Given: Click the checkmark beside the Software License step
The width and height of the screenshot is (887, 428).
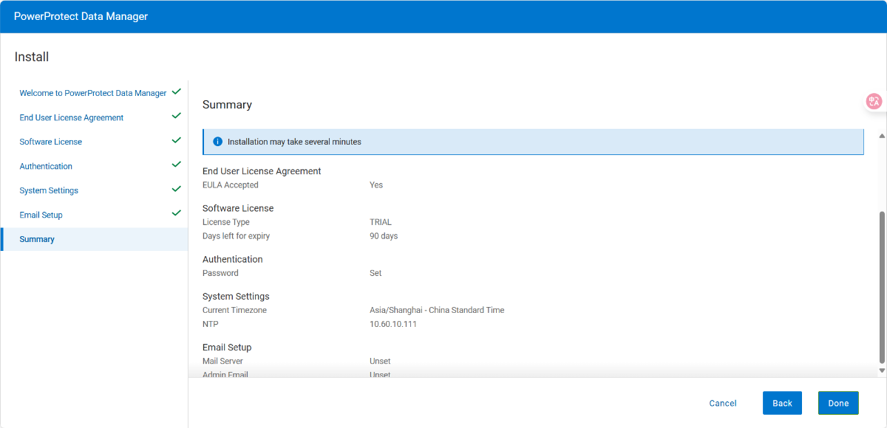Looking at the screenshot, I should click(176, 140).
